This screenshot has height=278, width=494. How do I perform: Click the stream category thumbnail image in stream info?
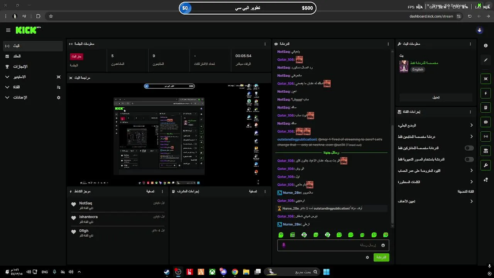pyautogui.click(x=404, y=66)
